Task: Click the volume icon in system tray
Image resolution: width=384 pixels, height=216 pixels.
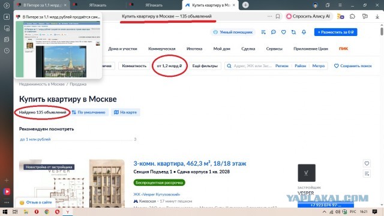Action: tap(338, 212)
